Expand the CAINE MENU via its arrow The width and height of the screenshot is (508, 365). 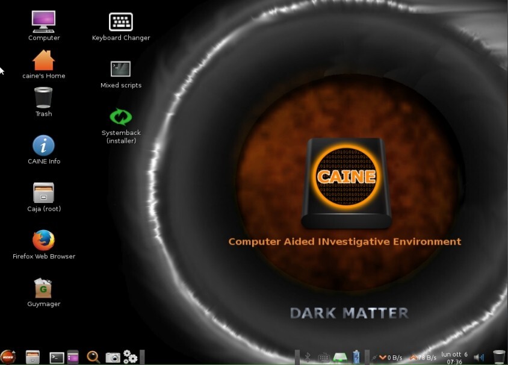[x=14, y=352]
